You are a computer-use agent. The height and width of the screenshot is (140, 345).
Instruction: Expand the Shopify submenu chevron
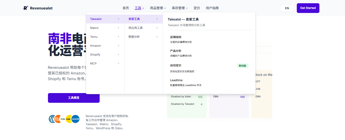coord(119,54)
